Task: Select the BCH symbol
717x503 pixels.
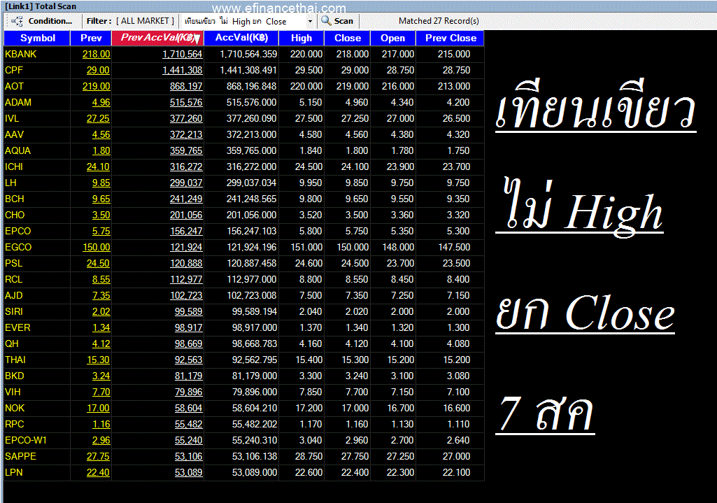Action: [x=15, y=199]
